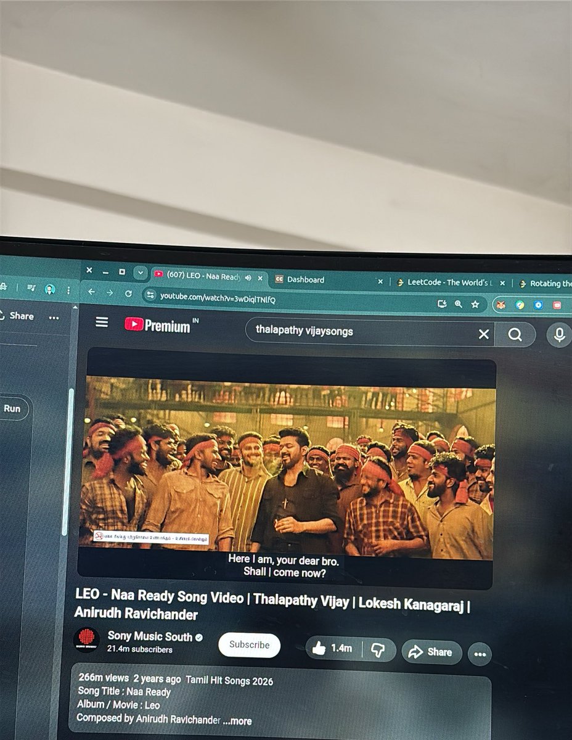The width and height of the screenshot is (572, 740).
Task: Open the fox-like extension icon
Action: pos(502,305)
